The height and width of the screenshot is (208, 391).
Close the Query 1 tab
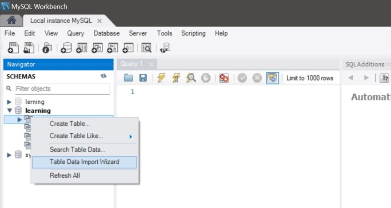151,65
